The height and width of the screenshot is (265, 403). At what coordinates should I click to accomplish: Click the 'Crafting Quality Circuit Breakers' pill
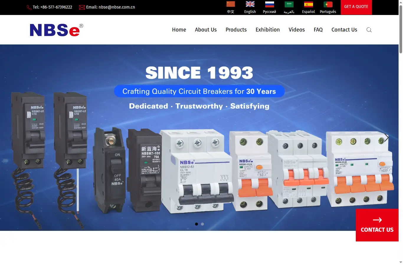click(x=199, y=91)
